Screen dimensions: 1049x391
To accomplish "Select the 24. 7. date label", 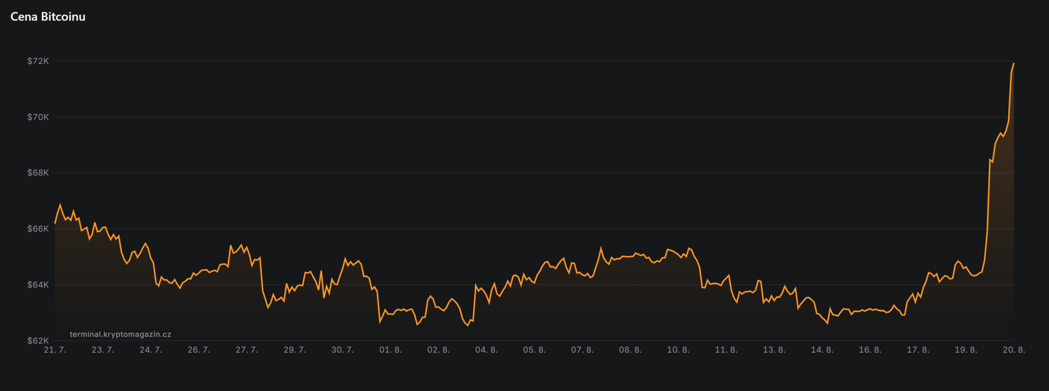I will [151, 350].
